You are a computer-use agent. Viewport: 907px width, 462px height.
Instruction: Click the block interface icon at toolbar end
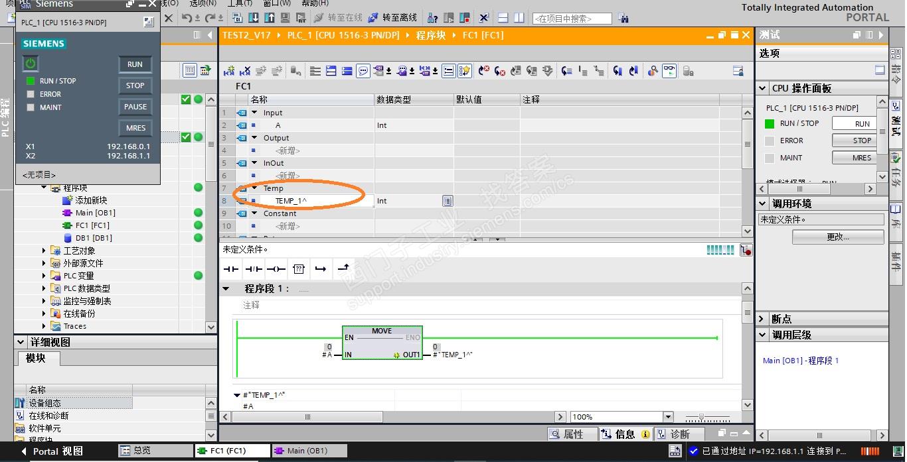[738, 71]
